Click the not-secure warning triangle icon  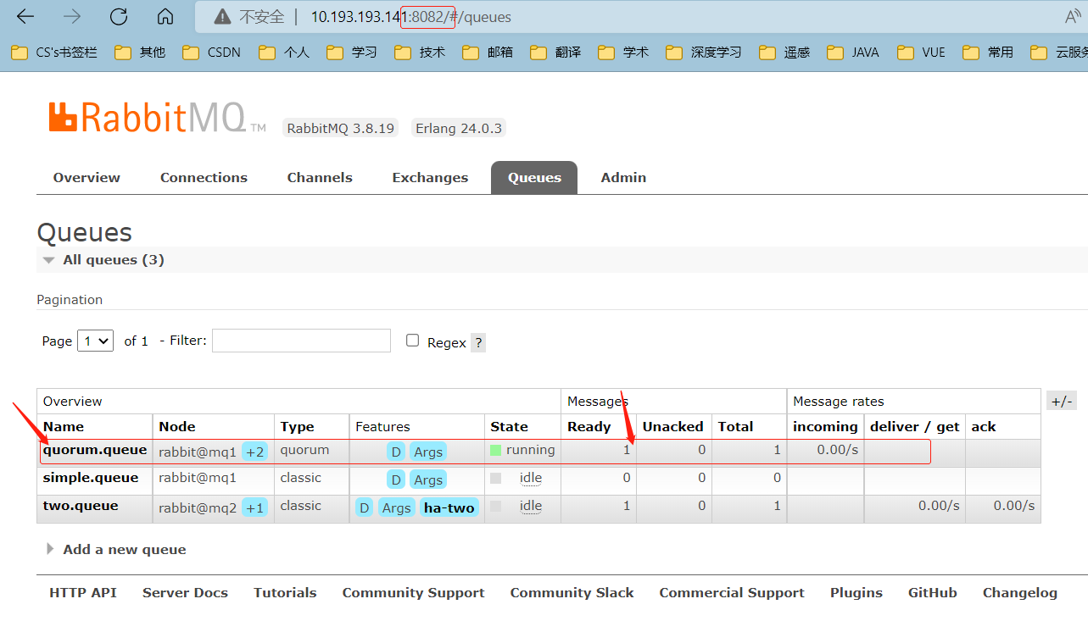coord(222,16)
